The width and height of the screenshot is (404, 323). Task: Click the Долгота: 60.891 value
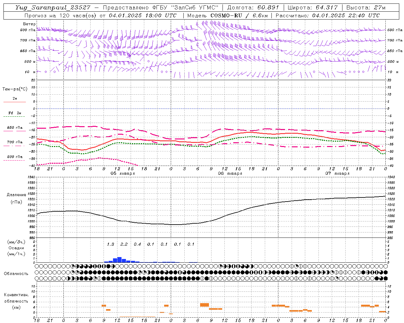(253, 8)
